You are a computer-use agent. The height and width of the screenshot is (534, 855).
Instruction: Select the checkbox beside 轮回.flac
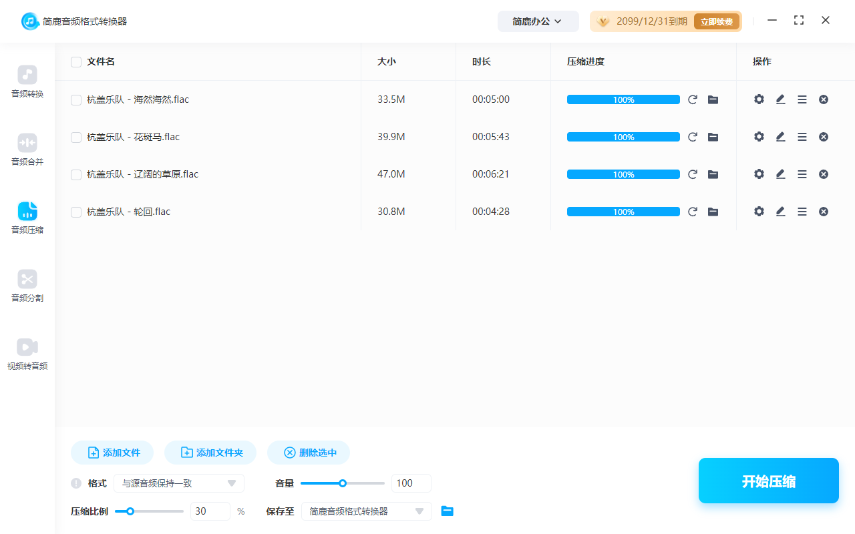click(75, 211)
